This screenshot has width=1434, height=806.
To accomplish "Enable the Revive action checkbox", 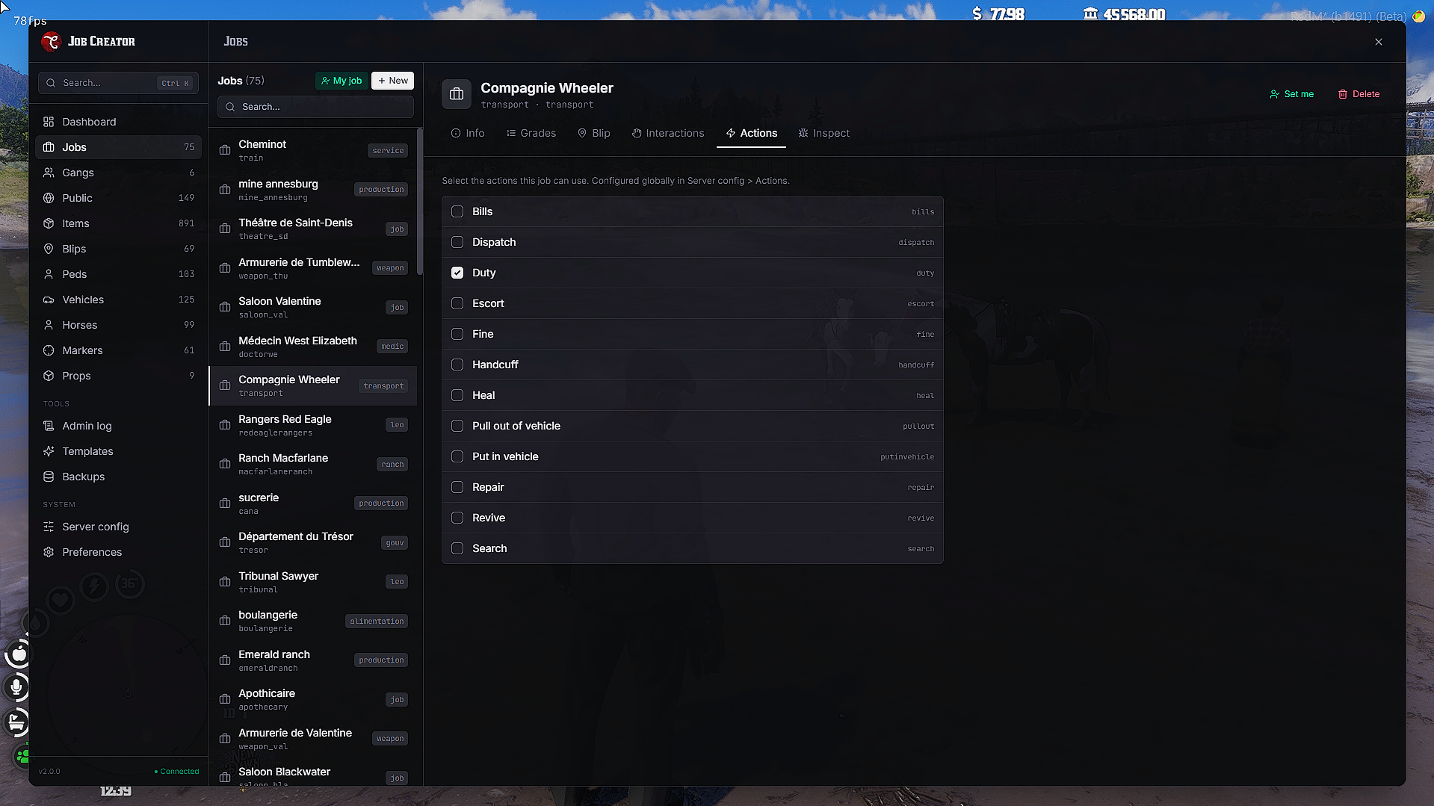I will coord(457,518).
